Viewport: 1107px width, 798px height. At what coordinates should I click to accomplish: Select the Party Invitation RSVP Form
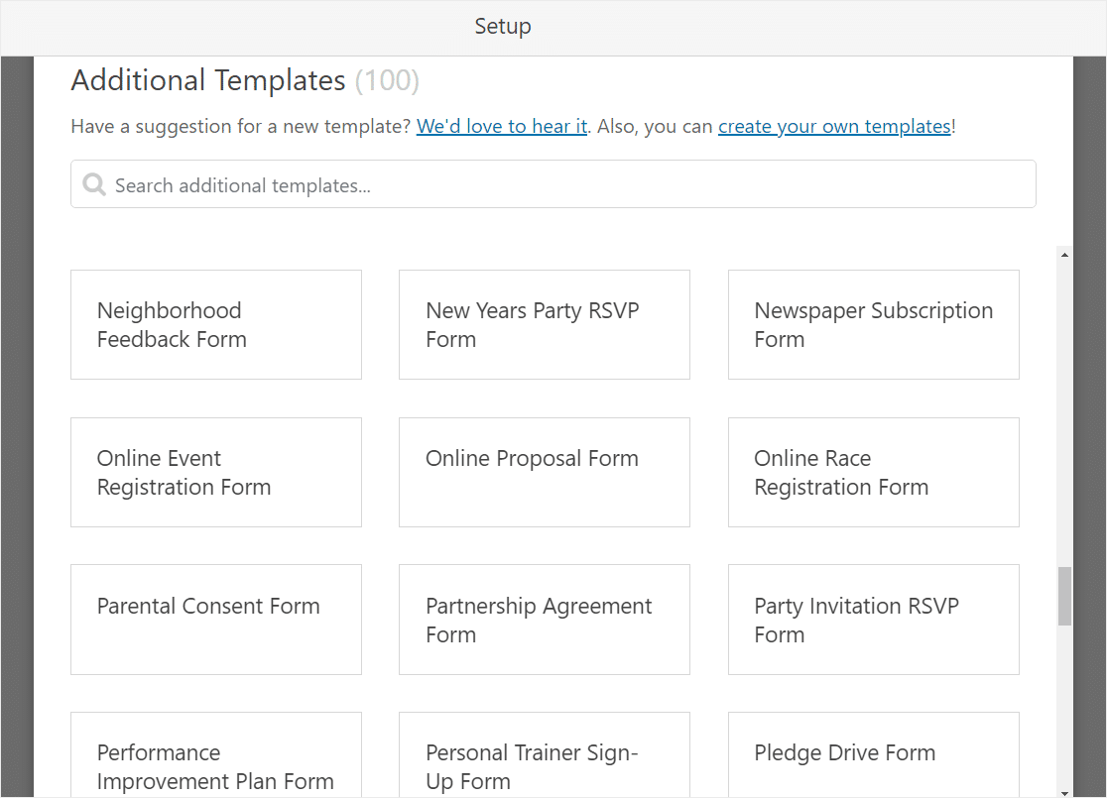coord(873,620)
